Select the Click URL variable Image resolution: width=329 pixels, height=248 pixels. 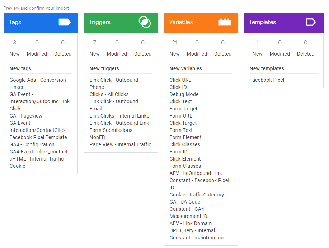click(180, 80)
